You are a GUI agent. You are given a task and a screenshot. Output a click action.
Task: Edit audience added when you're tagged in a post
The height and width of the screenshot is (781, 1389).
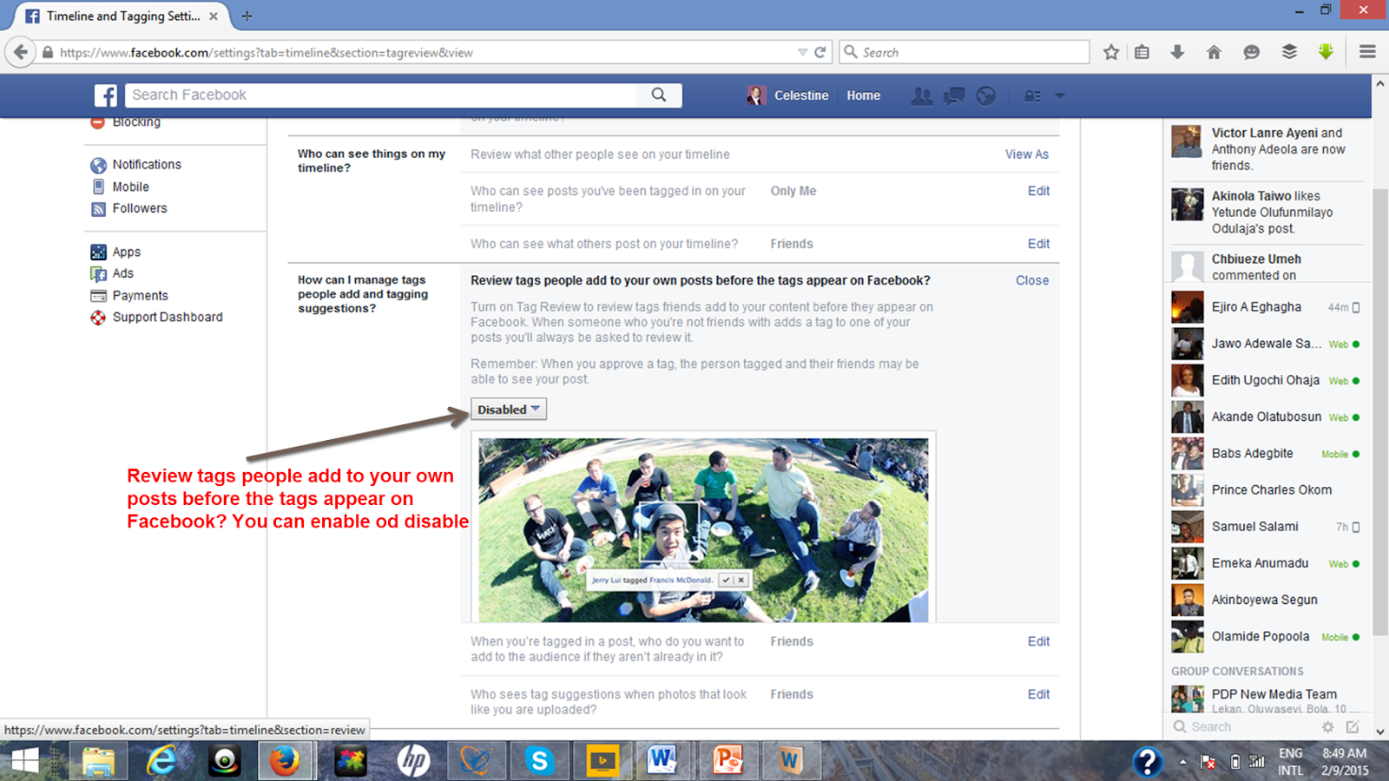(1038, 641)
